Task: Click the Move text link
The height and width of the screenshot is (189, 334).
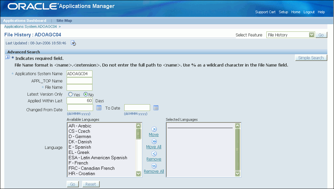Action: 154,135
